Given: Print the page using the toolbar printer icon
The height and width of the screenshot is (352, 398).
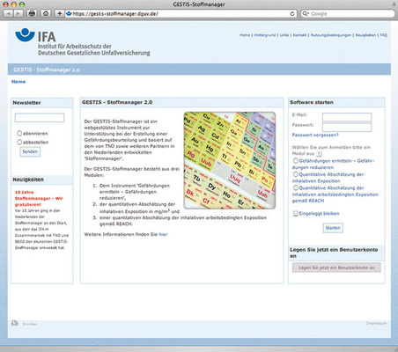Looking at the screenshot, I should [32, 13].
